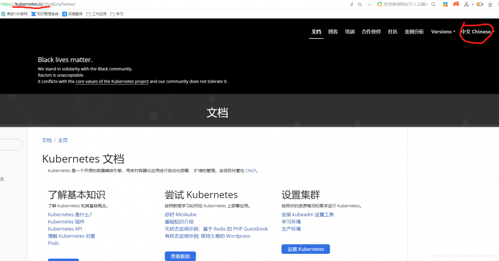Click the battery saver icon in toolbar
The height and width of the screenshot is (261, 499).
click(480, 4)
